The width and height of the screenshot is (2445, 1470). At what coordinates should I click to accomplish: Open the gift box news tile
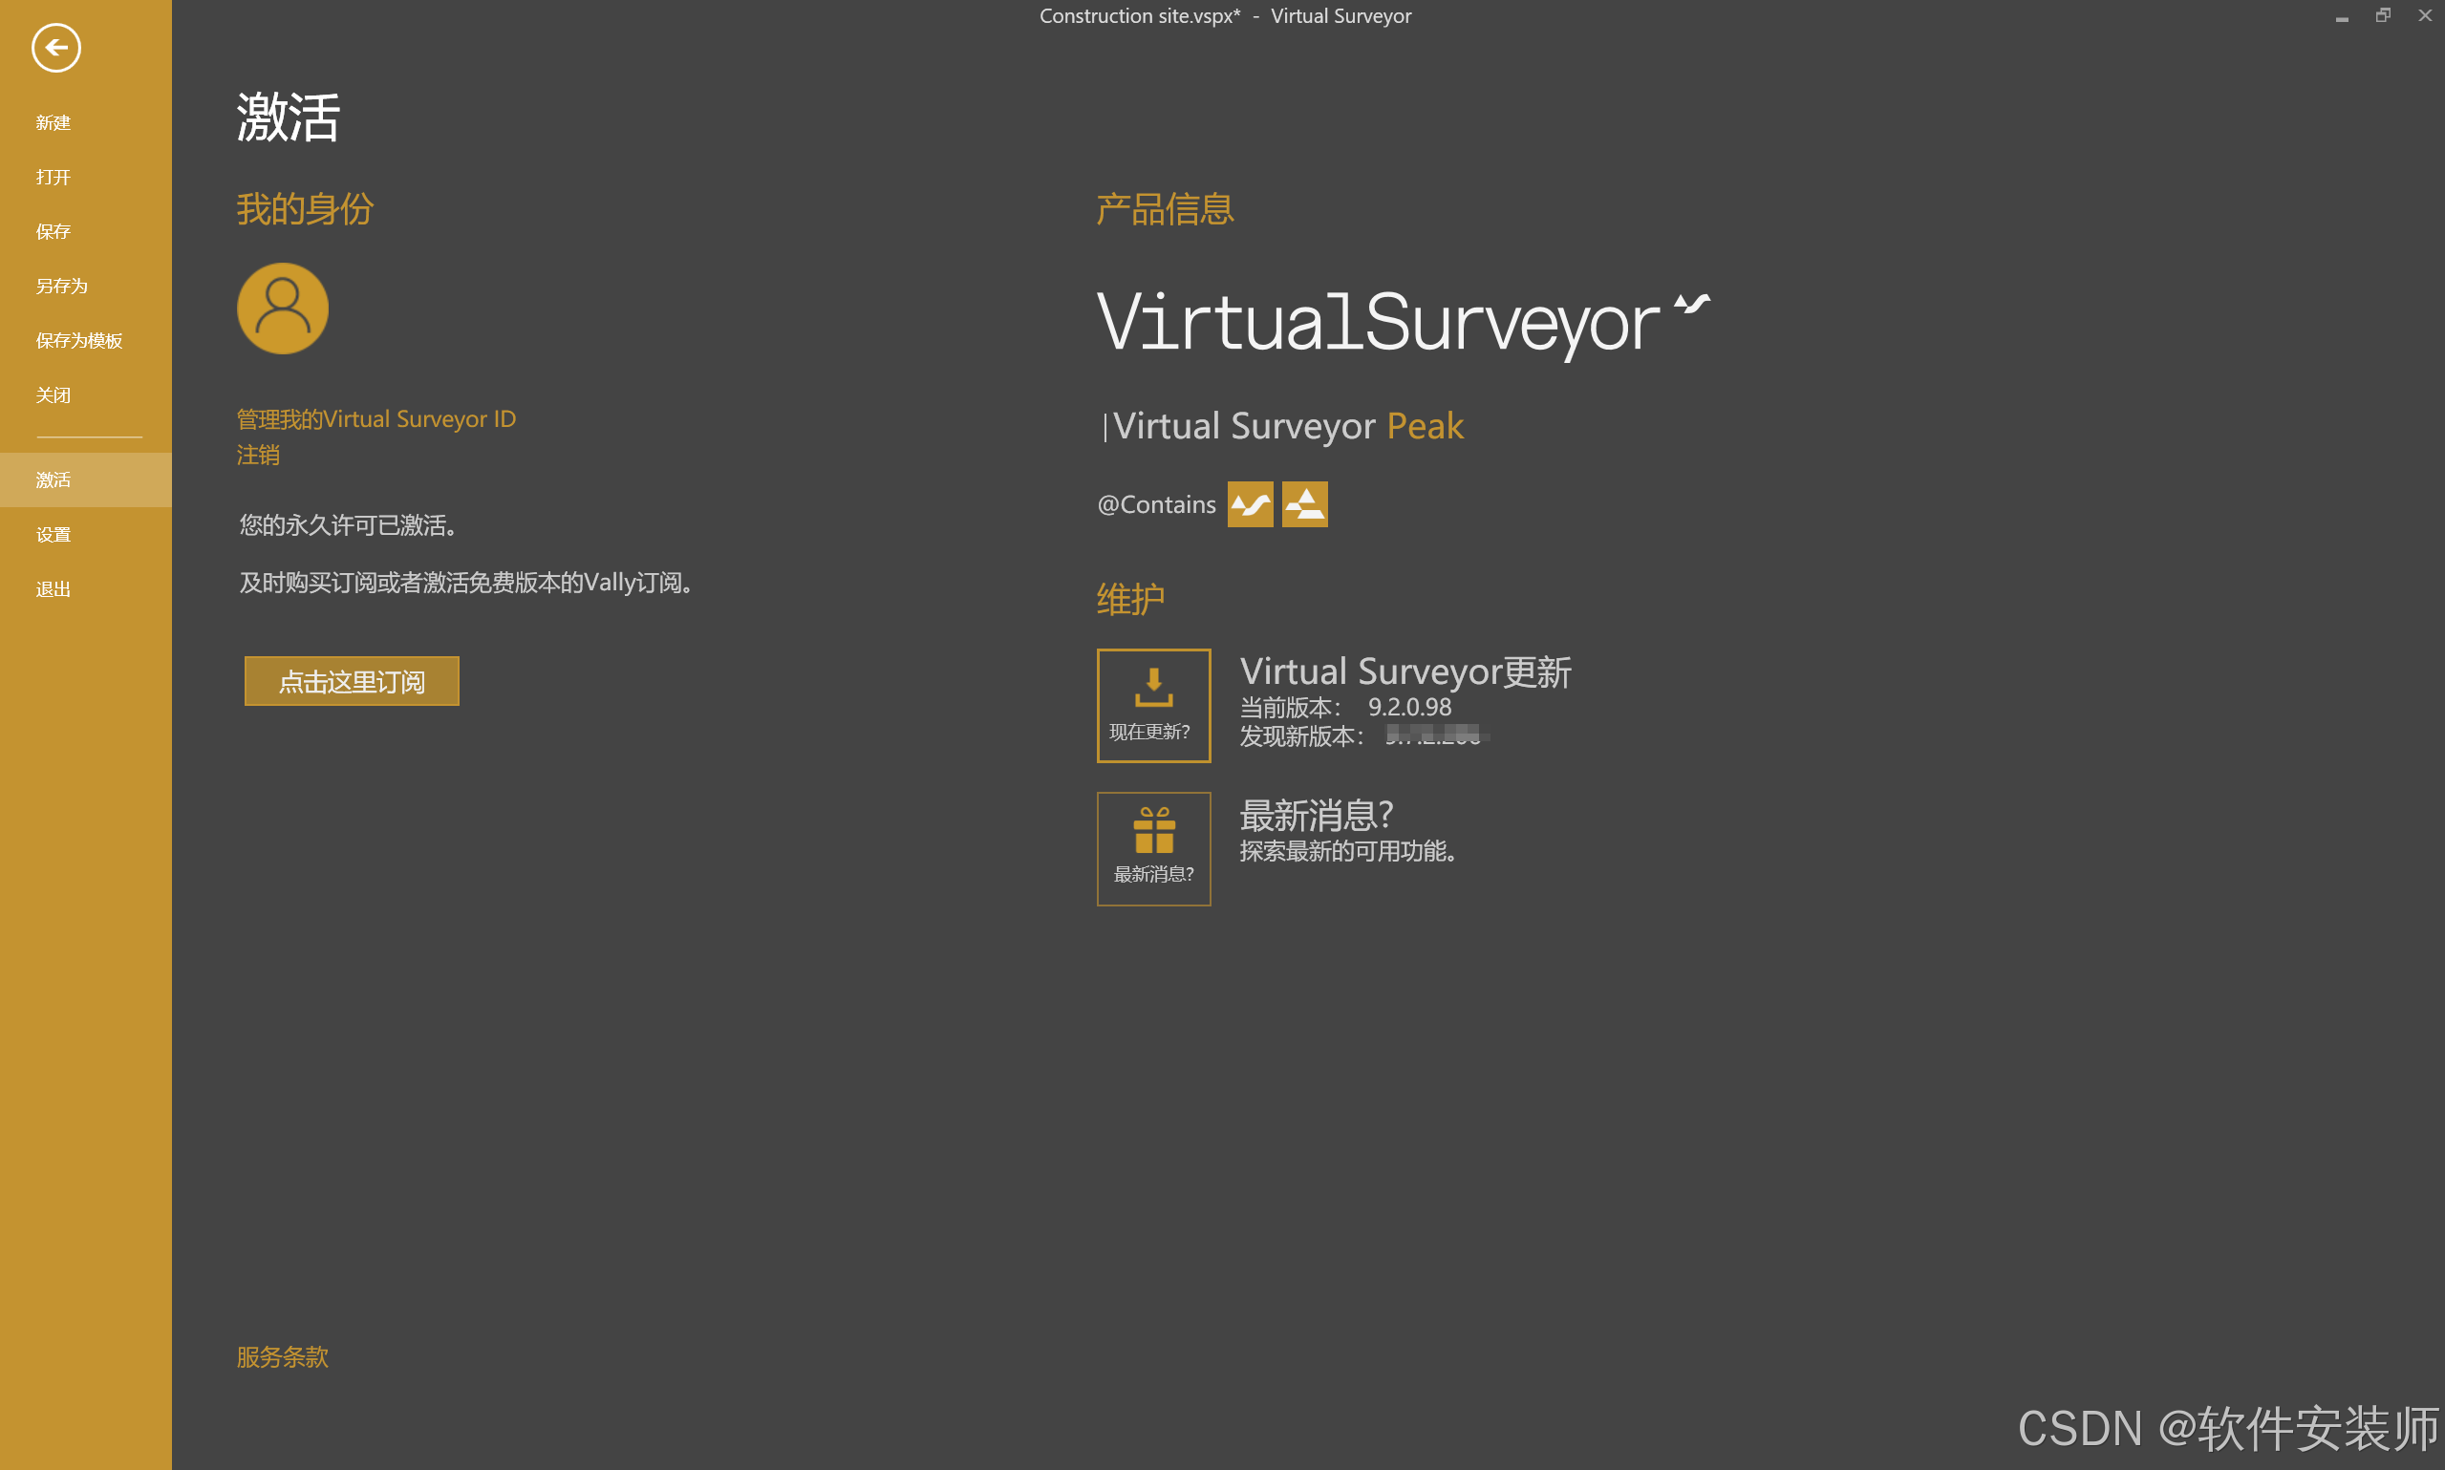coord(1153,848)
